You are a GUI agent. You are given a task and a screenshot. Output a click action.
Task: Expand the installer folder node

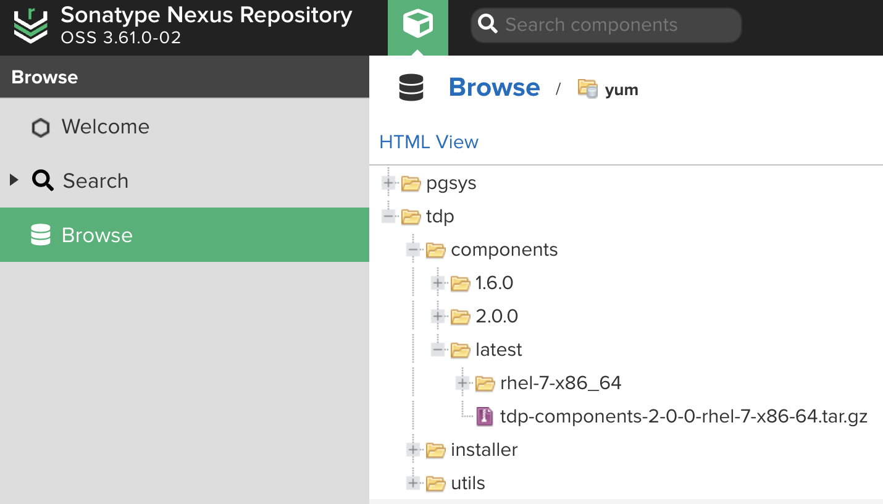[413, 450]
